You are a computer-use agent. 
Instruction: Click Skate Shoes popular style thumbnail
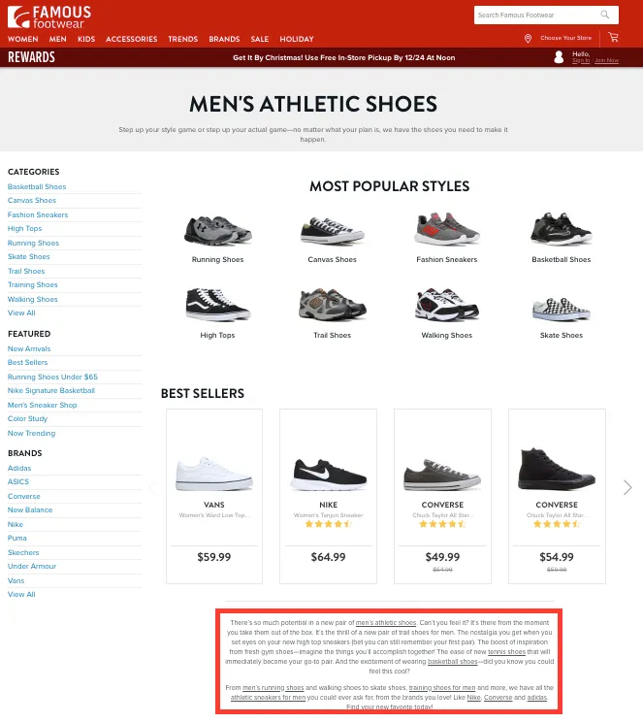pos(561,310)
